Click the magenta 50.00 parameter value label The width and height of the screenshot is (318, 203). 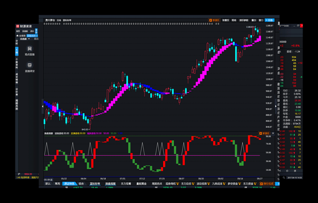106,133
